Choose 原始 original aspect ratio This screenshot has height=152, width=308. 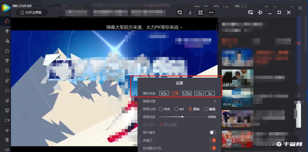pos(194,109)
